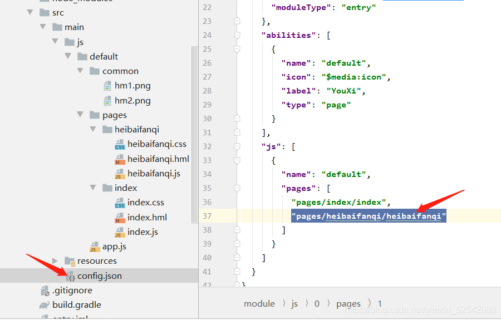Click the build.gradle elephant icon
This screenshot has width=501, height=320.
pyautogui.click(x=45, y=305)
